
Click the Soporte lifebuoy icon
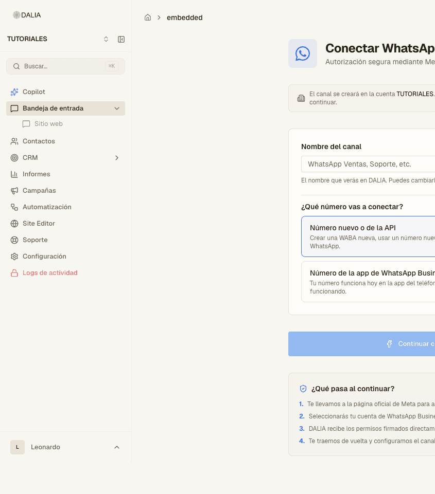tap(14, 240)
